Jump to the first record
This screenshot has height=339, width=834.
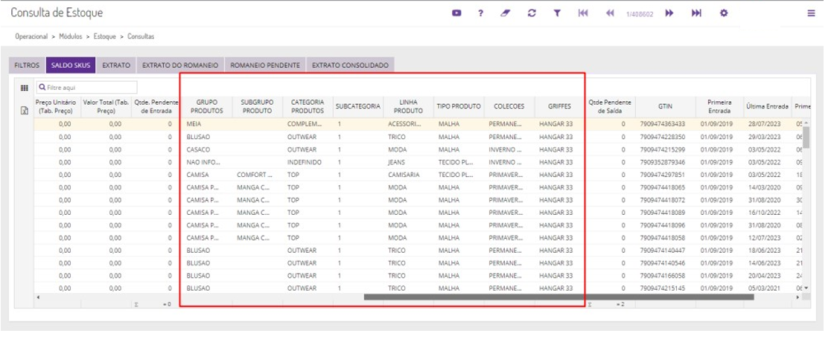[x=584, y=13]
